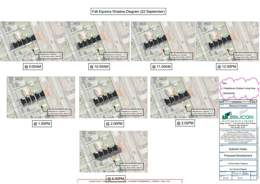Image resolution: width=260 pixels, height=184 pixels.
Task: Select the Resource Consent status box
Action: (x=238, y=106)
